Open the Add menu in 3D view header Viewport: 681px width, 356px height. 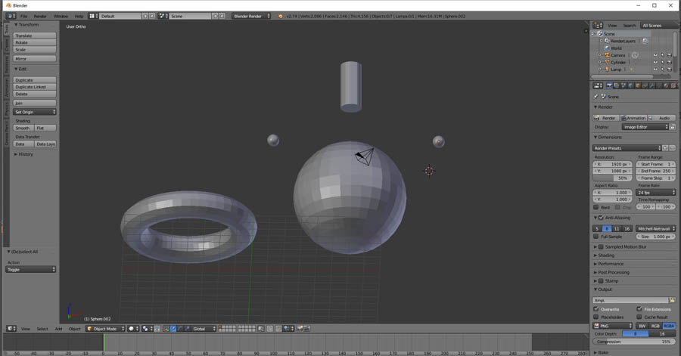click(58, 329)
